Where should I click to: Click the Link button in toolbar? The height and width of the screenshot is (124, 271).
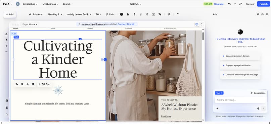click(x=110, y=14)
